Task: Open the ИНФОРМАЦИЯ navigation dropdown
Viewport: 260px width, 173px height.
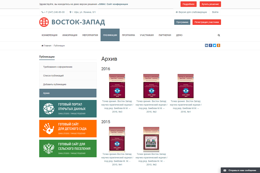Action: click(x=70, y=35)
